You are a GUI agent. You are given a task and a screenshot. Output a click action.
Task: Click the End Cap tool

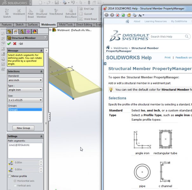click(87, 9)
